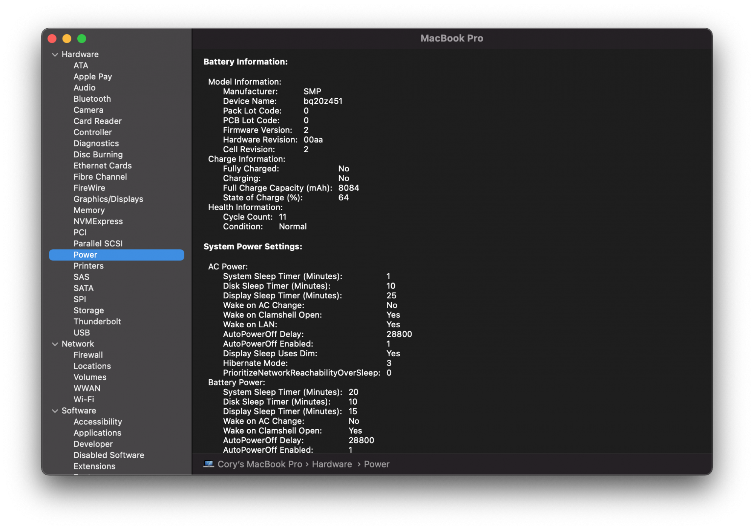
Task: Select Extensions under Software
Action: click(x=95, y=466)
